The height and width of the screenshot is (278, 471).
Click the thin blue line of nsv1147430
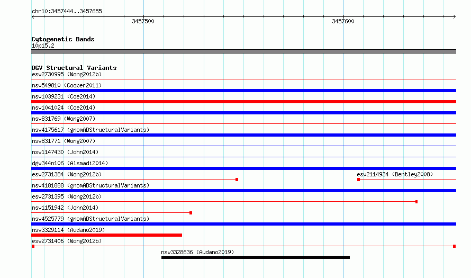click(243, 157)
